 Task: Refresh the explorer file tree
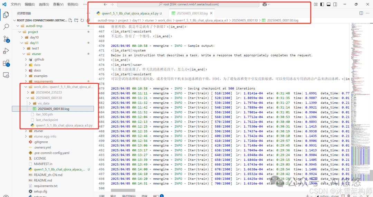(x=82, y=20)
